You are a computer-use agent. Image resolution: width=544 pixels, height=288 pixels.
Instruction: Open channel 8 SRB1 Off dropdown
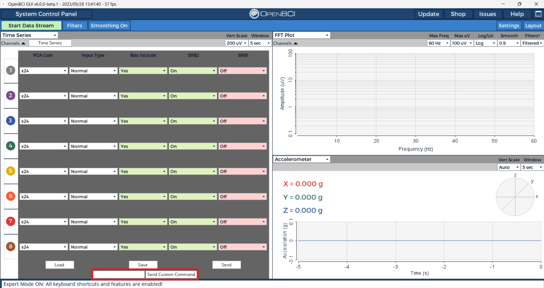(x=242, y=247)
